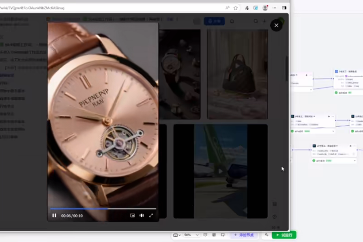363x242 pixels.
Task: Open the debug tool icon beside 试运行
Action: pos(267,235)
